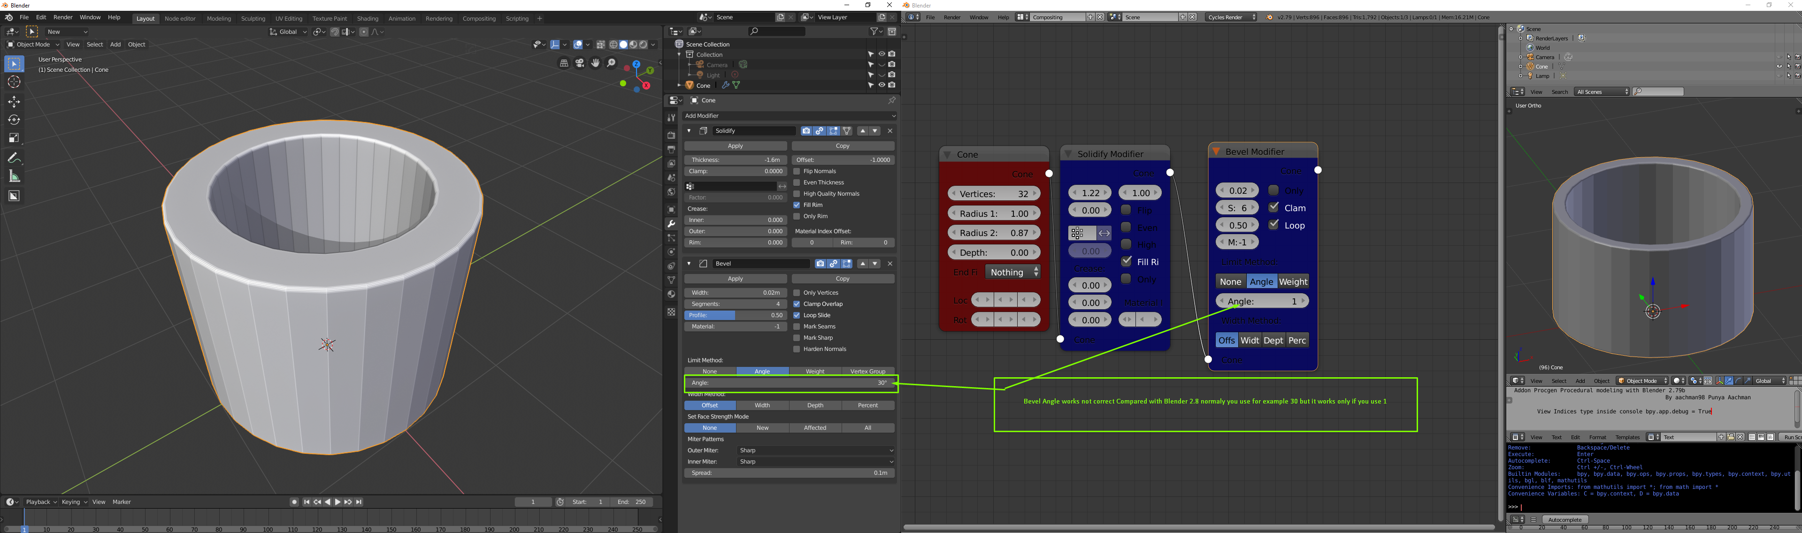1802x533 pixels.
Task: Activate the Scale tool icon
Action: click(x=14, y=138)
